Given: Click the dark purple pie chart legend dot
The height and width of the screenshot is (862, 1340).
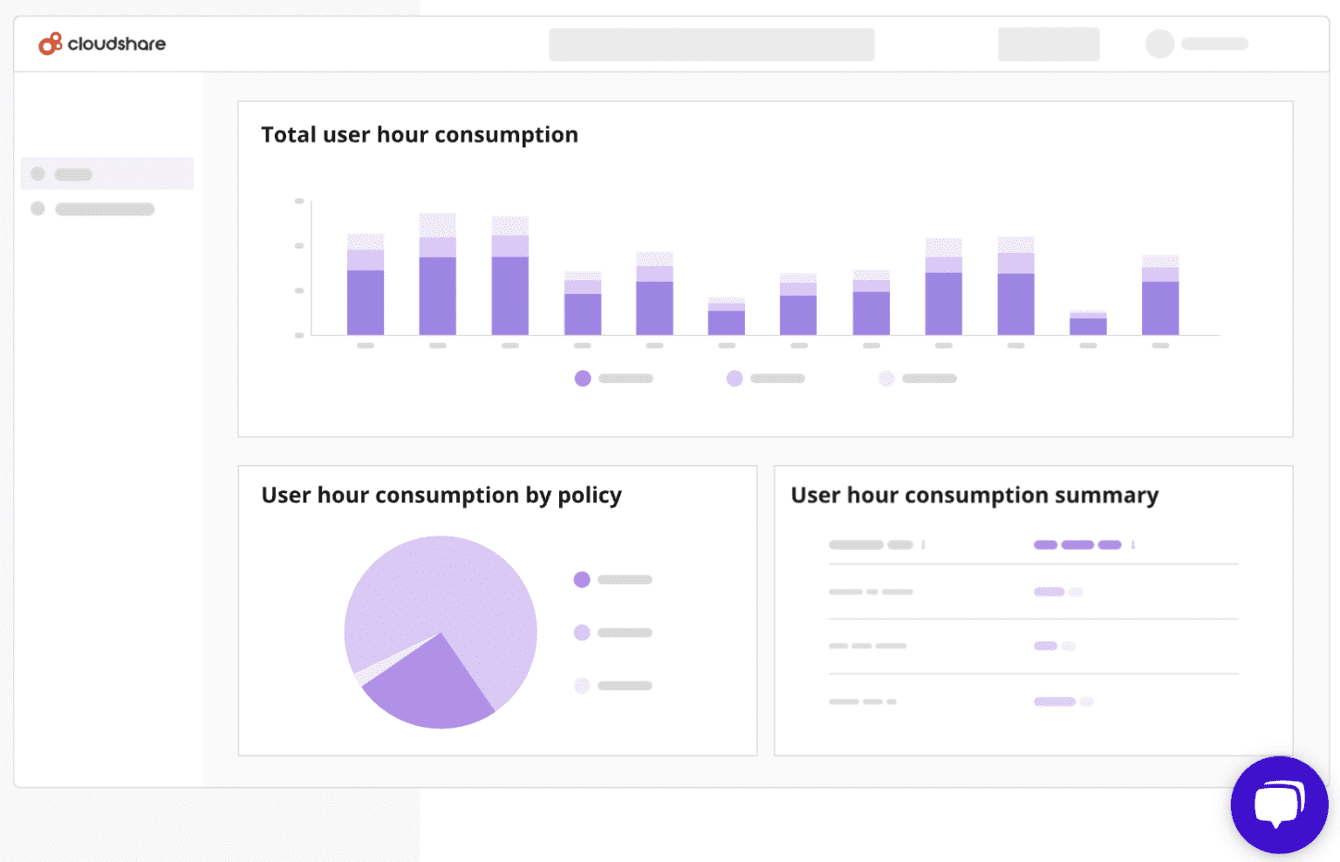Looking at the screenshot, I should pos(582,579).
